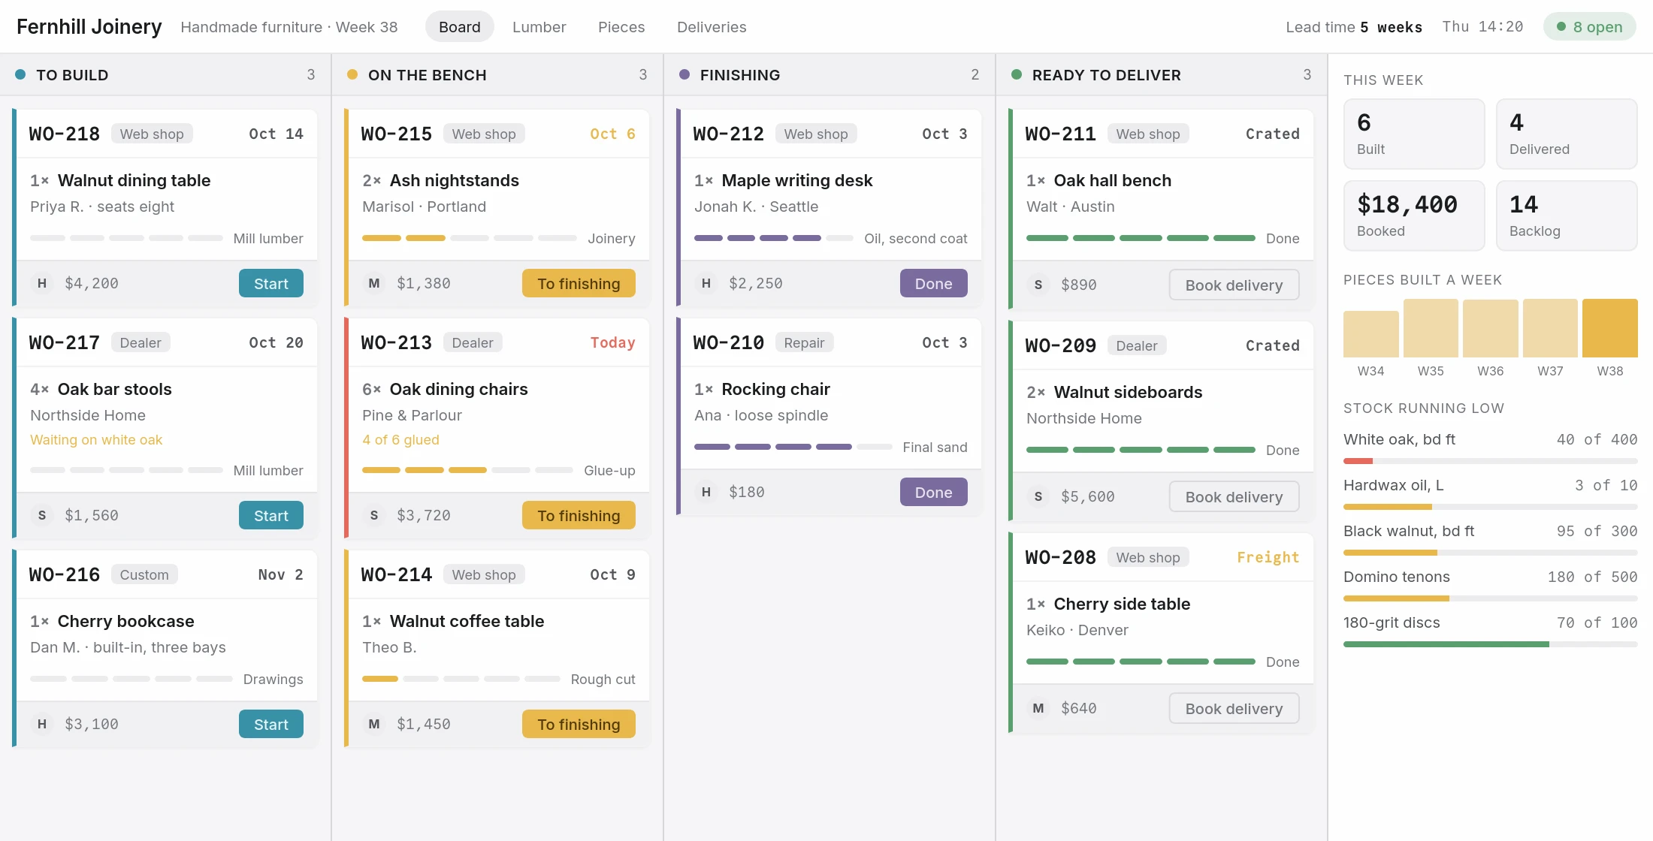The width and height of the screenshot is (1653, 841).
Task: Go to the Deliveries tab
Action: pyautogui.click(x=712, y=27)
